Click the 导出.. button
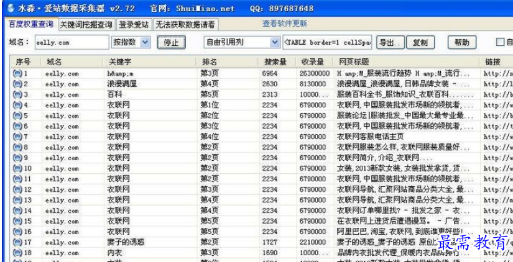The height and width of the screenshot is (262, 513). [x=391, y=42]
